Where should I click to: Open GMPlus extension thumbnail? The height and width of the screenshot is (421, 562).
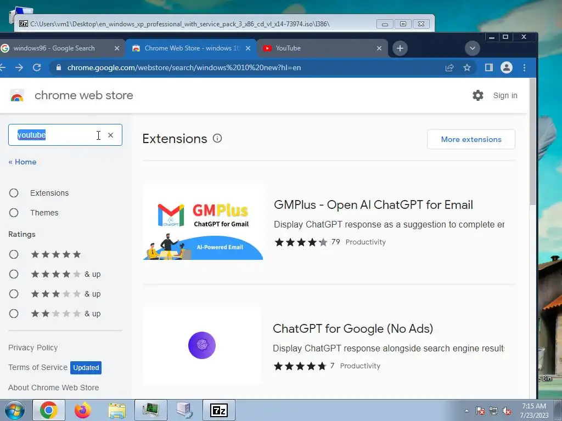click(203, 222)
